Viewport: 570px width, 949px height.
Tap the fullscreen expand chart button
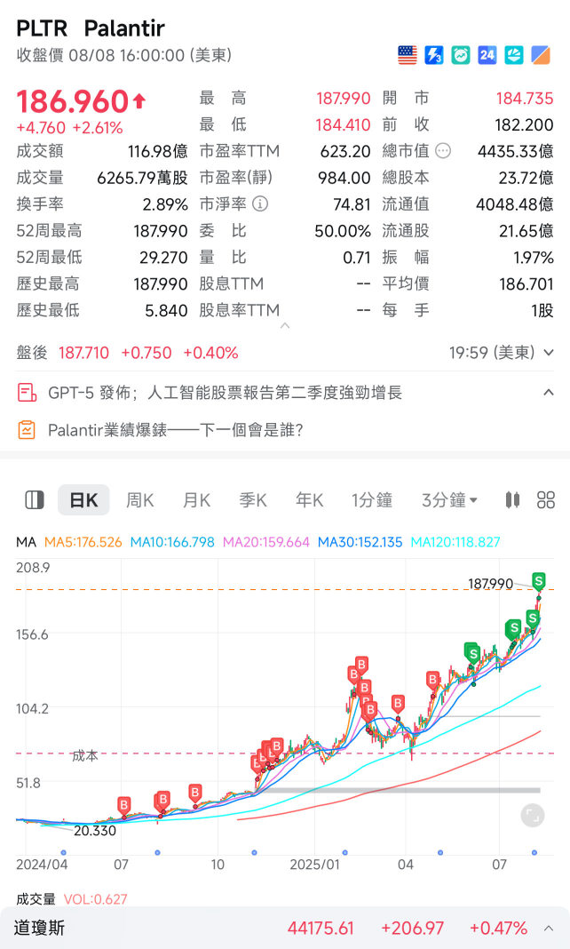pyautogui.click(x=533, y=815)
